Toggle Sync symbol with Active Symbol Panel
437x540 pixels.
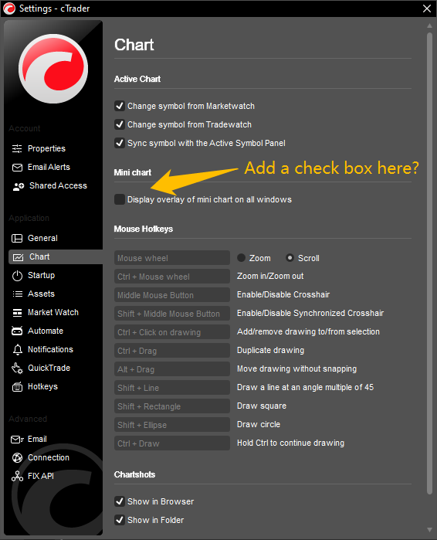pos(120,143)
